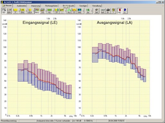Viewport: 165px width, 123px height.
Task: Expand dropdown arrow next to LELA icon
Action: 34,11
